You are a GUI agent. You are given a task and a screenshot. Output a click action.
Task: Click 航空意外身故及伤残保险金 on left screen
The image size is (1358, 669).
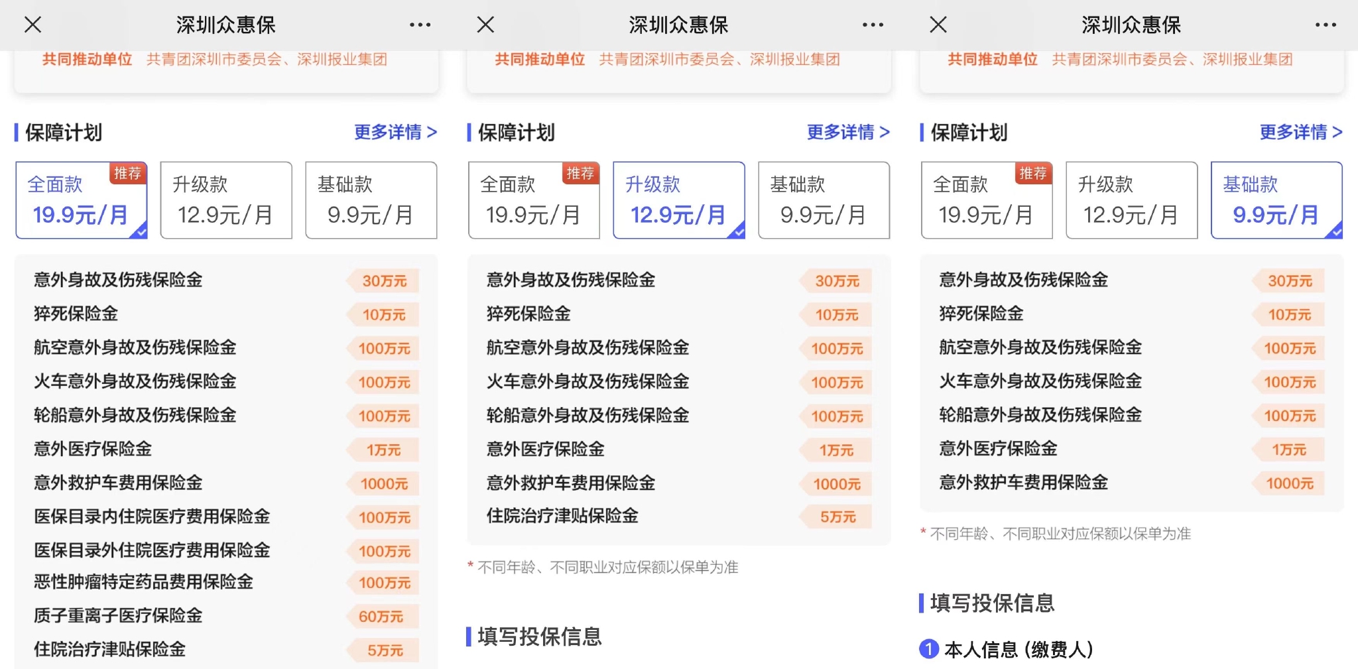coord(135,347)
